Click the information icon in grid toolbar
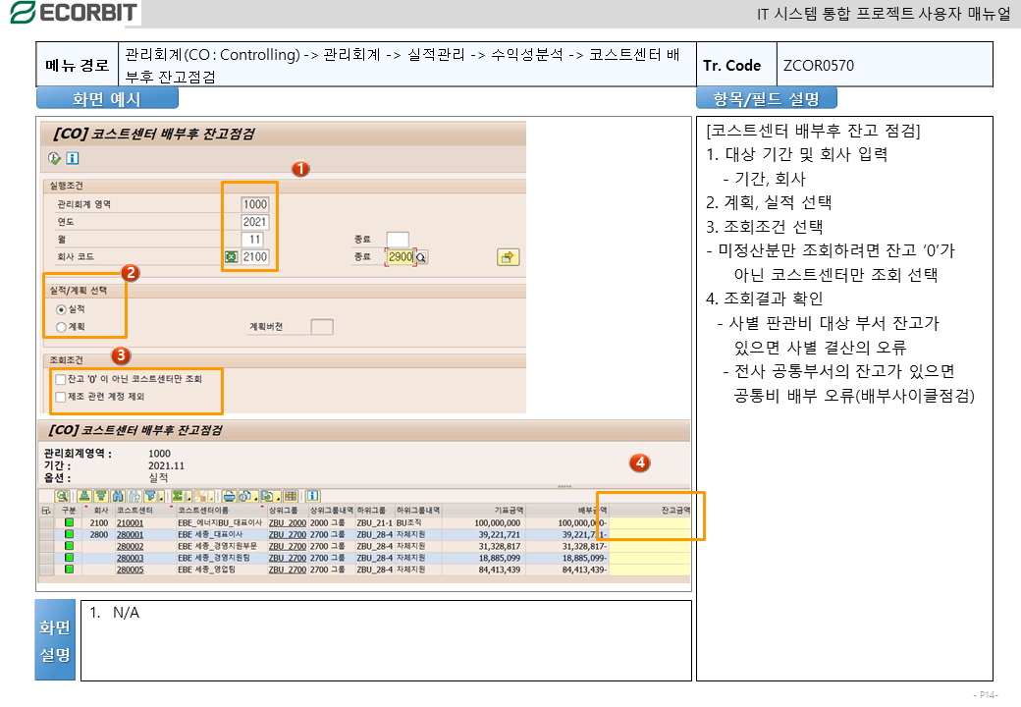 coord(312,496)
